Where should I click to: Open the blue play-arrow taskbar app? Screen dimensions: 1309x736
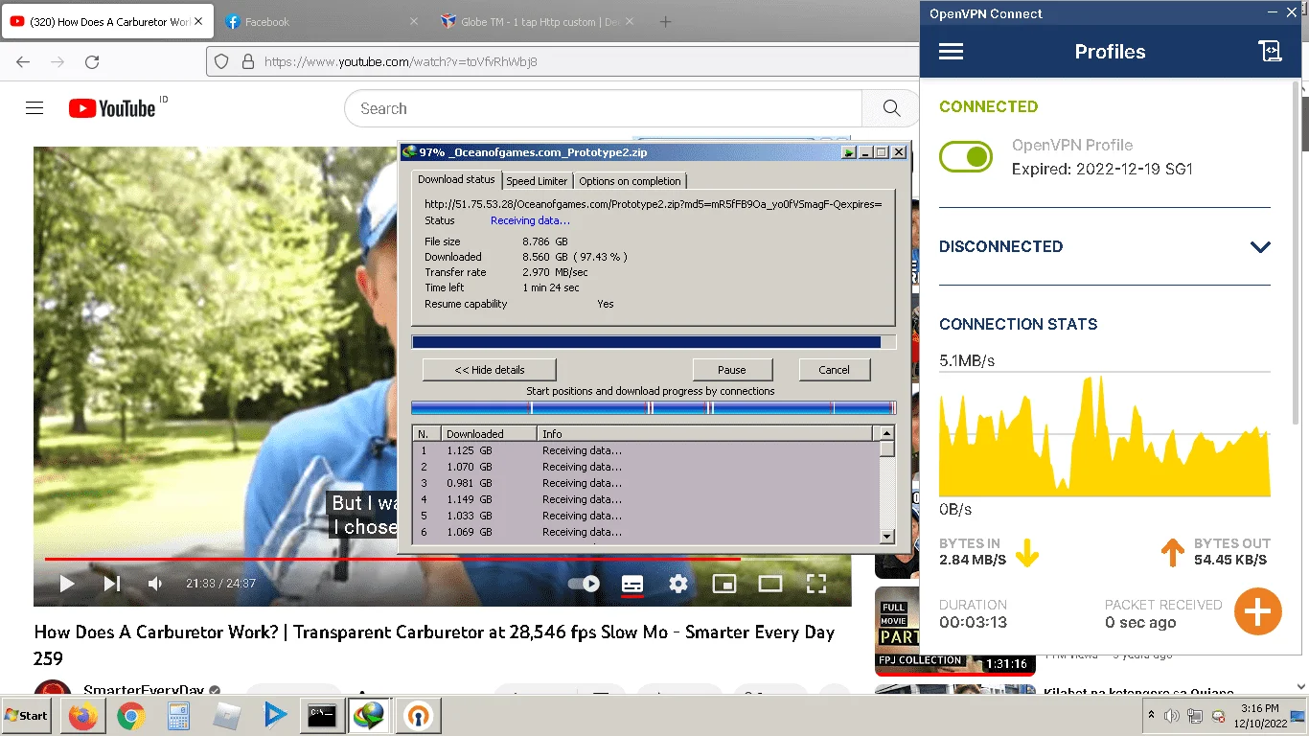coord(274,716)
